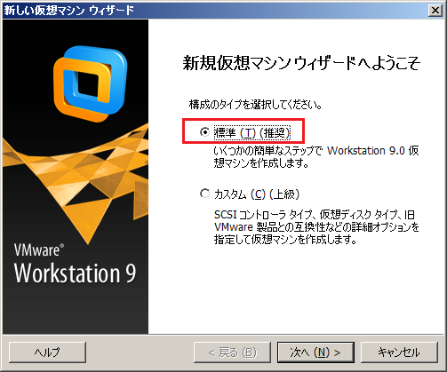The height and width of the screenshot is (372, 447).
Task: Click the Workstation 9.0 text in standard description
Action: [x=366, y=151]
